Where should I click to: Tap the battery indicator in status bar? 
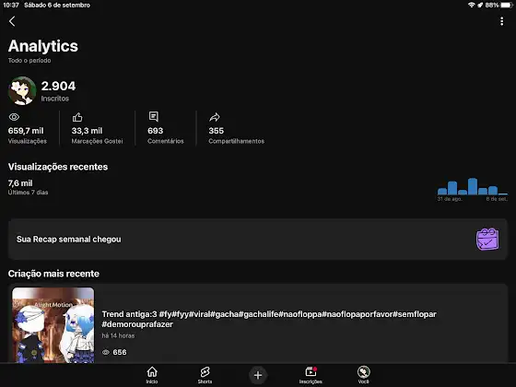click(x=507, y=5)
